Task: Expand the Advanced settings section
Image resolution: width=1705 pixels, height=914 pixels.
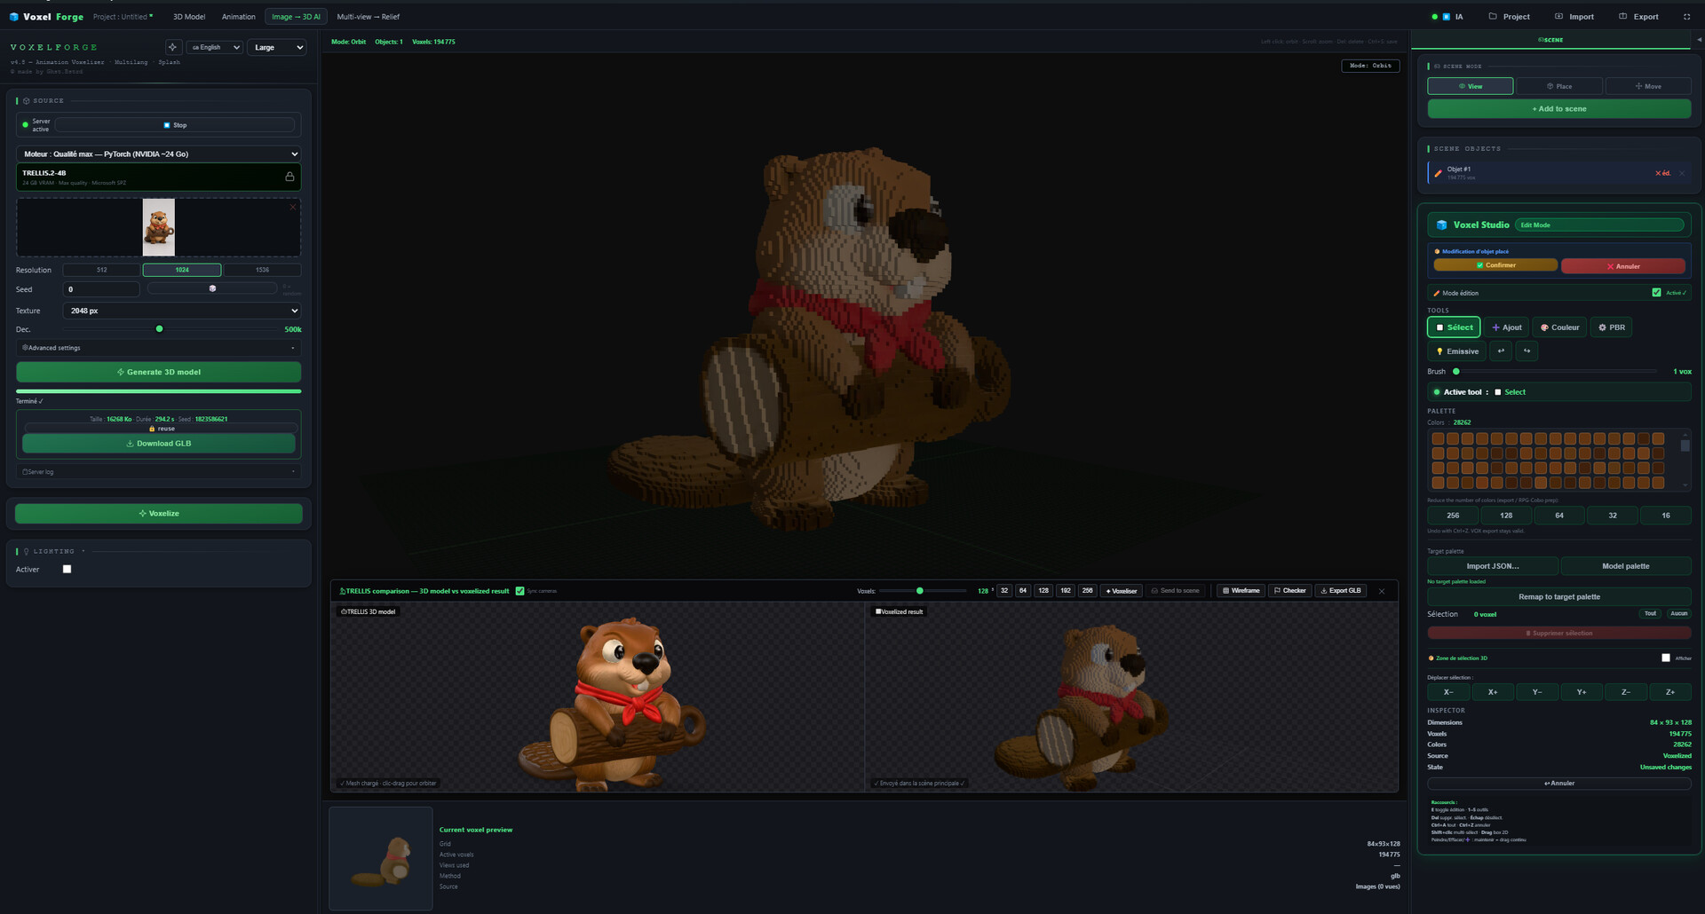Action: (159, 348)
